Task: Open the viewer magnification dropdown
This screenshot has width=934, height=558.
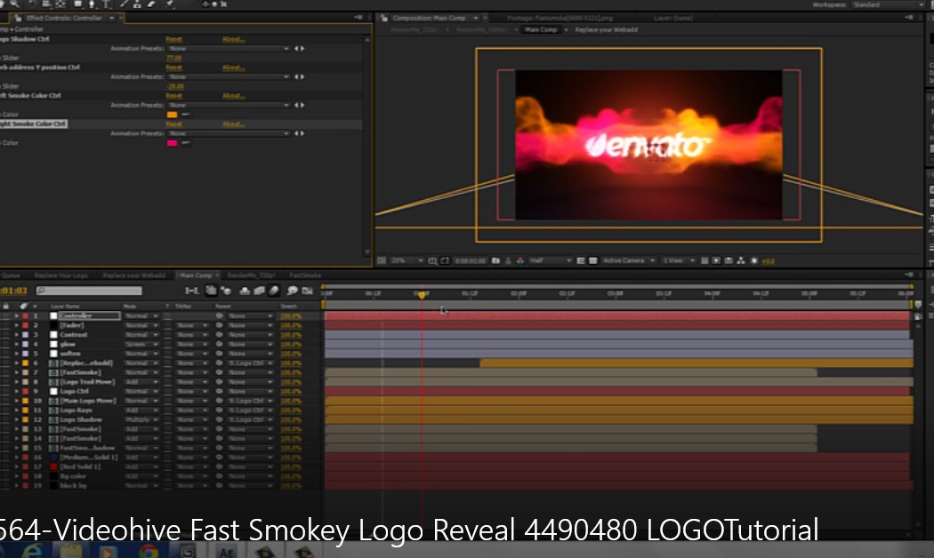Action: (x=407, y=260)
